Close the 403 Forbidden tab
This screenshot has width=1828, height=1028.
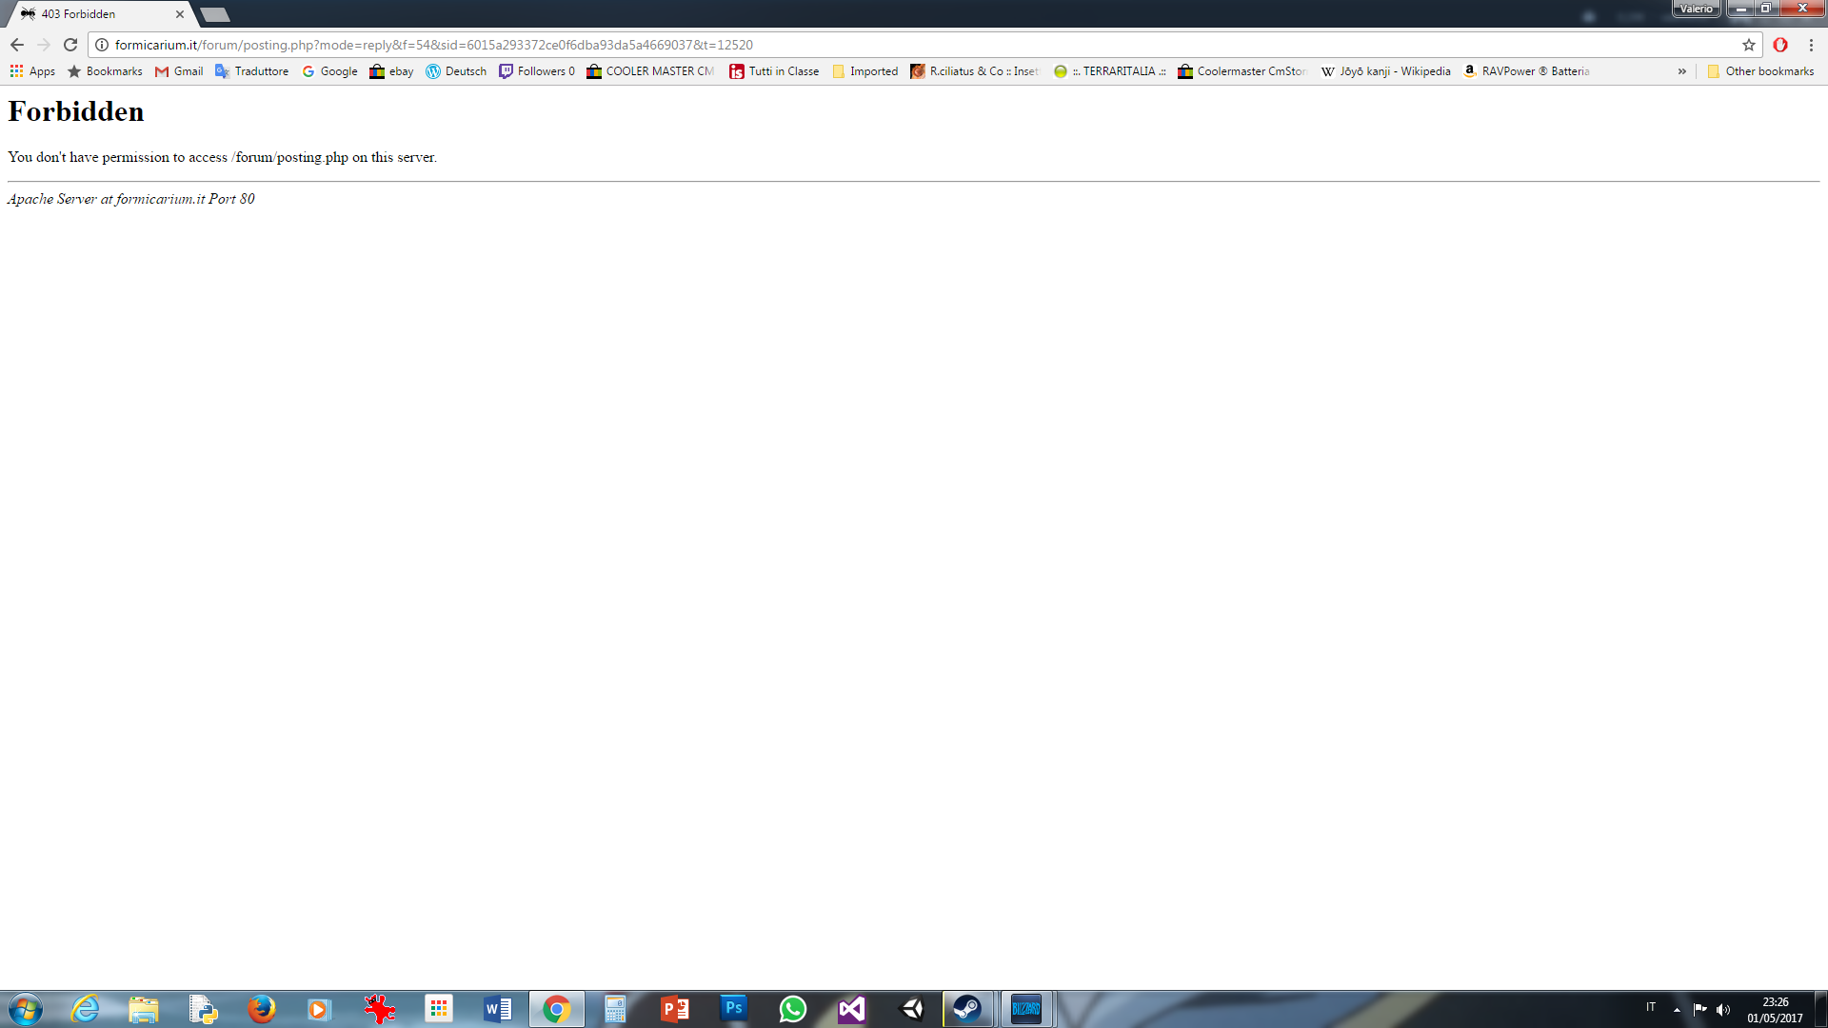[179, 14]
